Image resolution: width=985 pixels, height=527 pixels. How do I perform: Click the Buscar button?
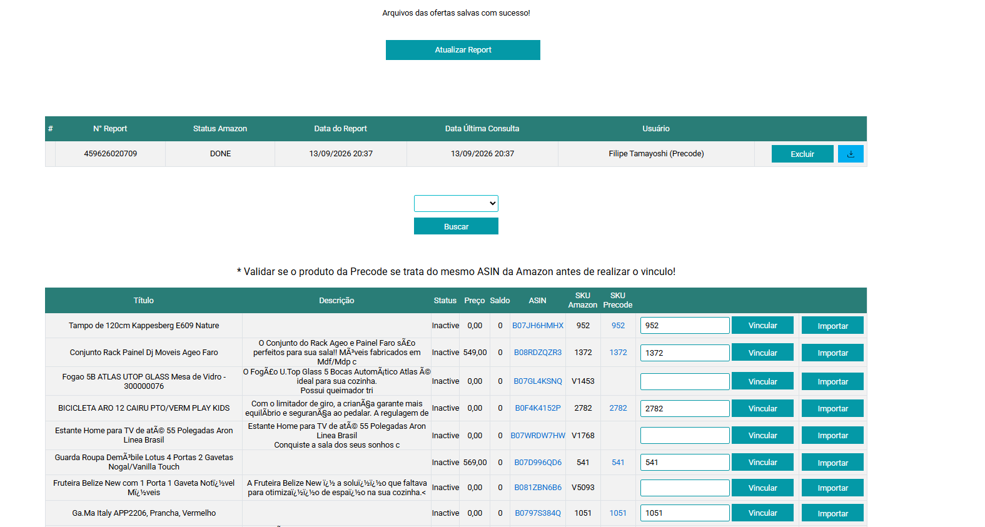pos(456,226)
